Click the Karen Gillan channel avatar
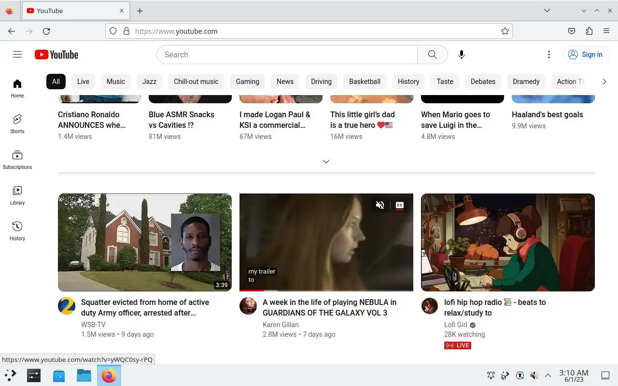Image resolution: width=618 pixels, height=386 pixels. [248, 306]
